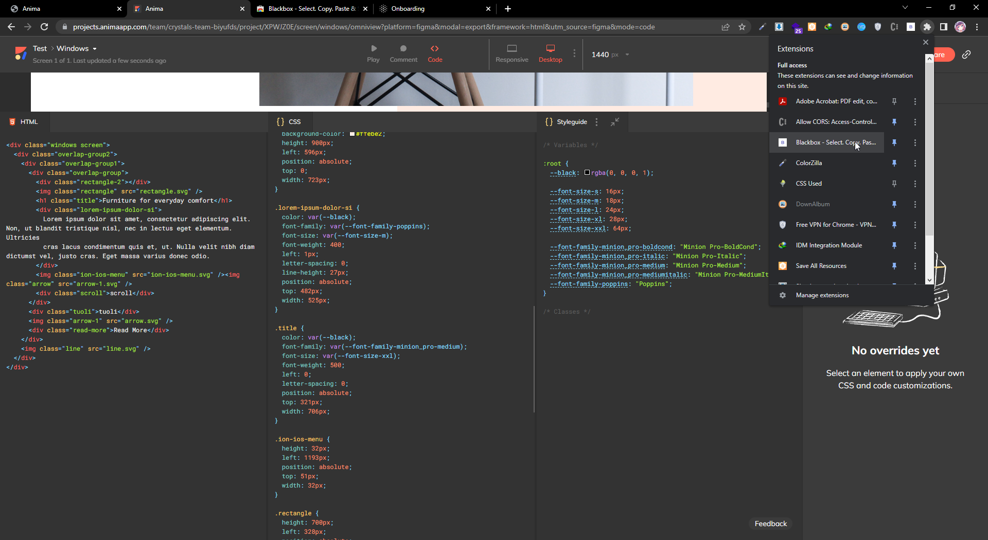Viewport: 988px width, 540px height.
Task: Click the Free VPN shield toolbar icon
Action: coord(878,27)
